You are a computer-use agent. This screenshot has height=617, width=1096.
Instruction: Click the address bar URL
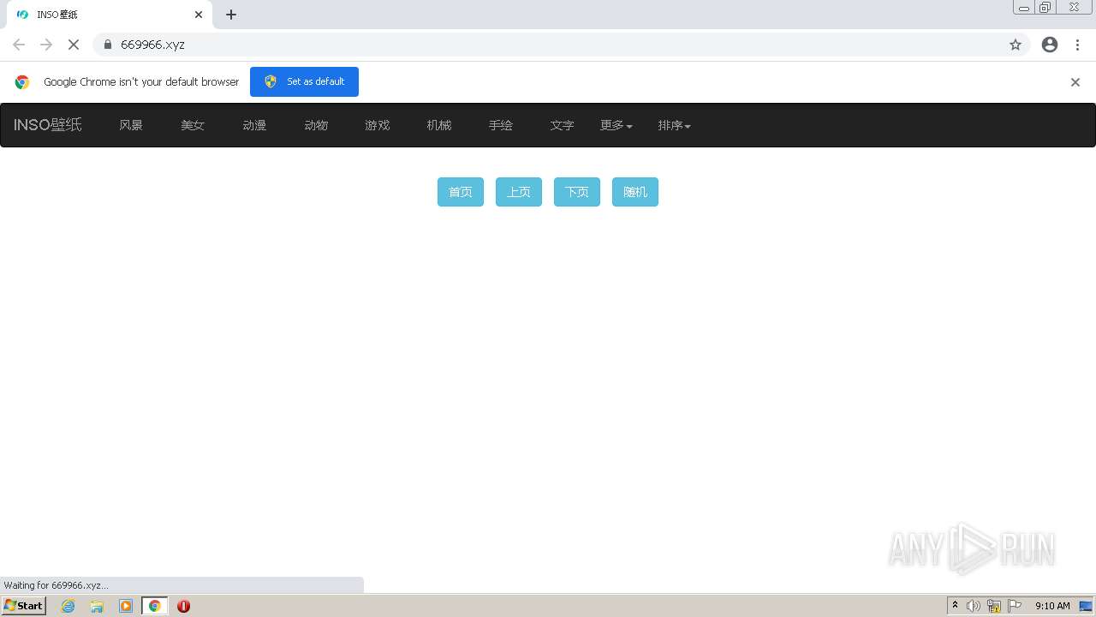pos(152,45)
